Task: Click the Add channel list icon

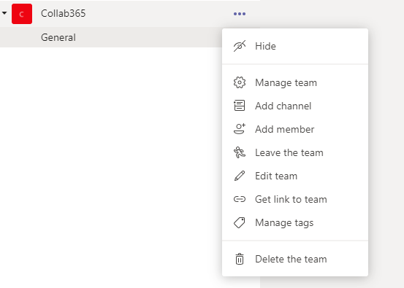Action: (x=240, y=106)
